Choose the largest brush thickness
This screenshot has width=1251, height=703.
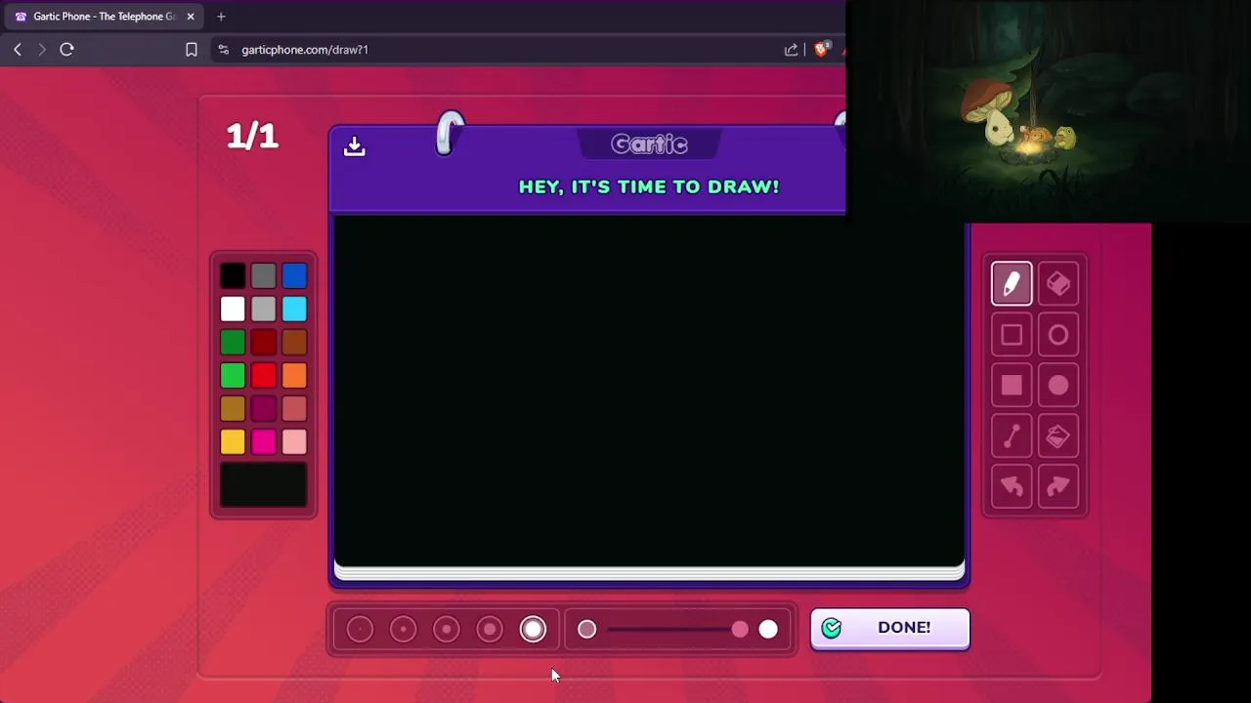(x=533, y=630)
